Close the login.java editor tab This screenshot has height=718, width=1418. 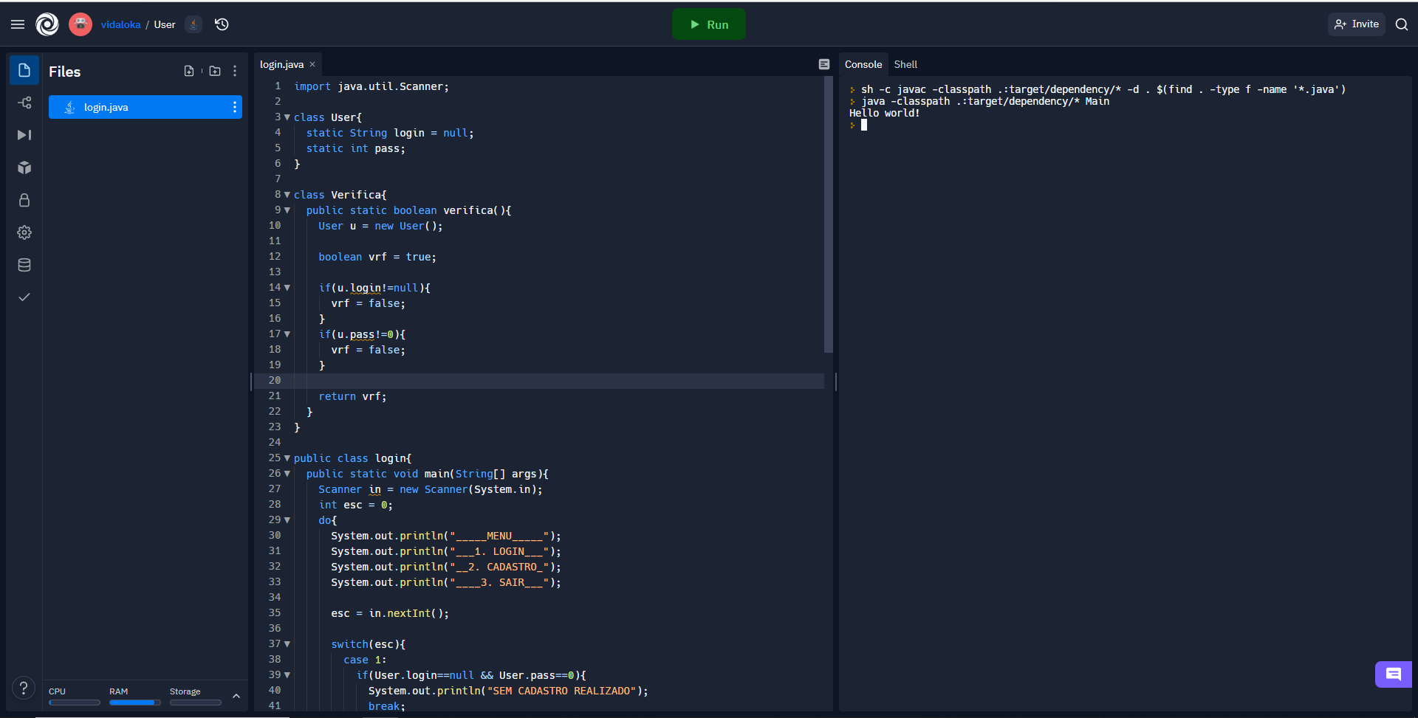312,64
